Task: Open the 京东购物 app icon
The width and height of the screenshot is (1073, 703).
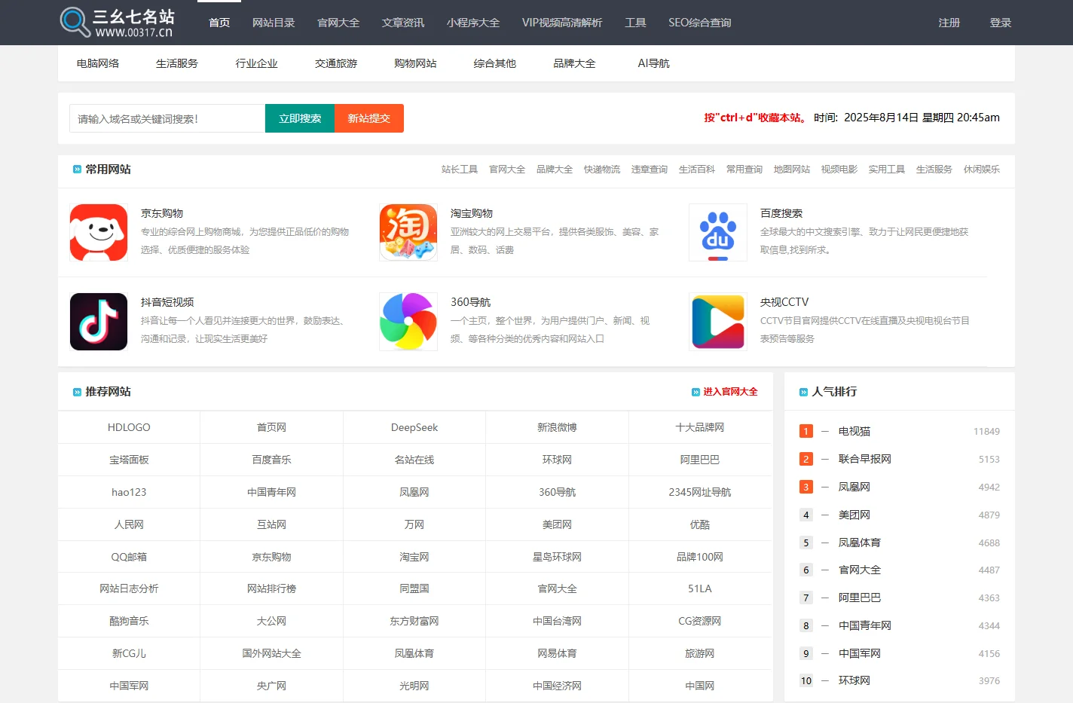Action: [99, 233]
